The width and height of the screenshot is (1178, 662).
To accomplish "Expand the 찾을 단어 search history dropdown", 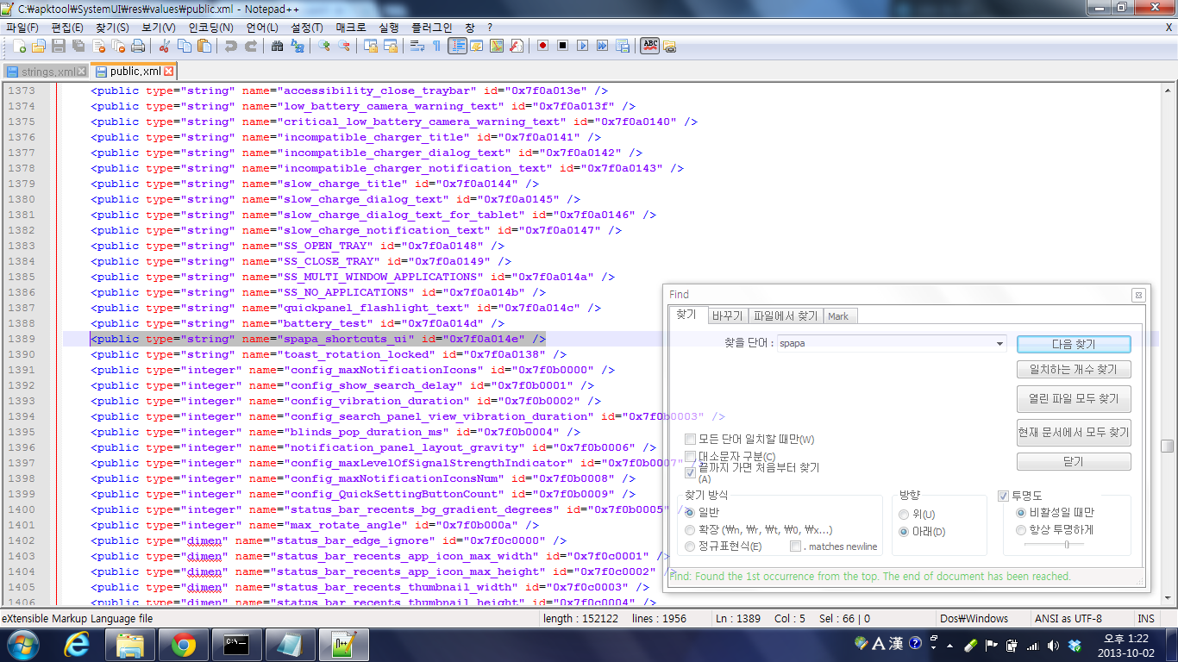I will (x=999, y=343).
